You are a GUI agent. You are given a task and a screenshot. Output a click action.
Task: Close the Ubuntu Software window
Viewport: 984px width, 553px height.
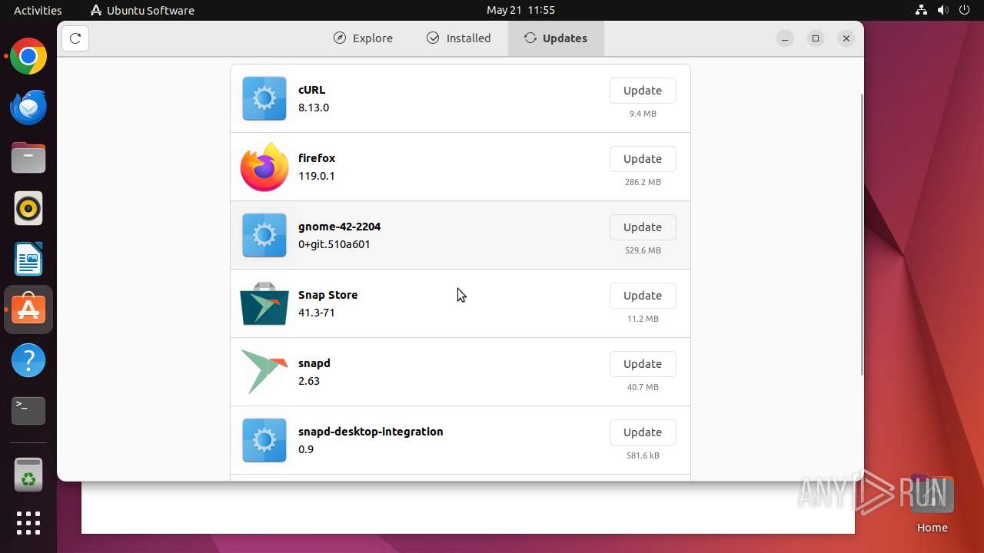click(x=846, y=38)
